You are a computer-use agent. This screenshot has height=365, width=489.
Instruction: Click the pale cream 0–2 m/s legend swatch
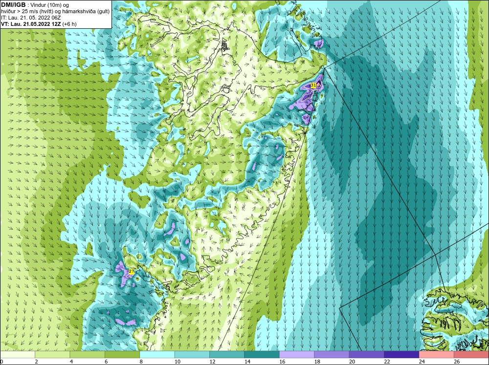[x=18, y=354]
